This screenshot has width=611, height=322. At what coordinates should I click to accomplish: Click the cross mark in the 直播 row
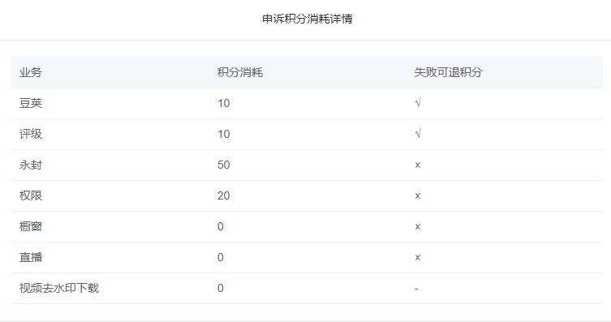[418, 257]
